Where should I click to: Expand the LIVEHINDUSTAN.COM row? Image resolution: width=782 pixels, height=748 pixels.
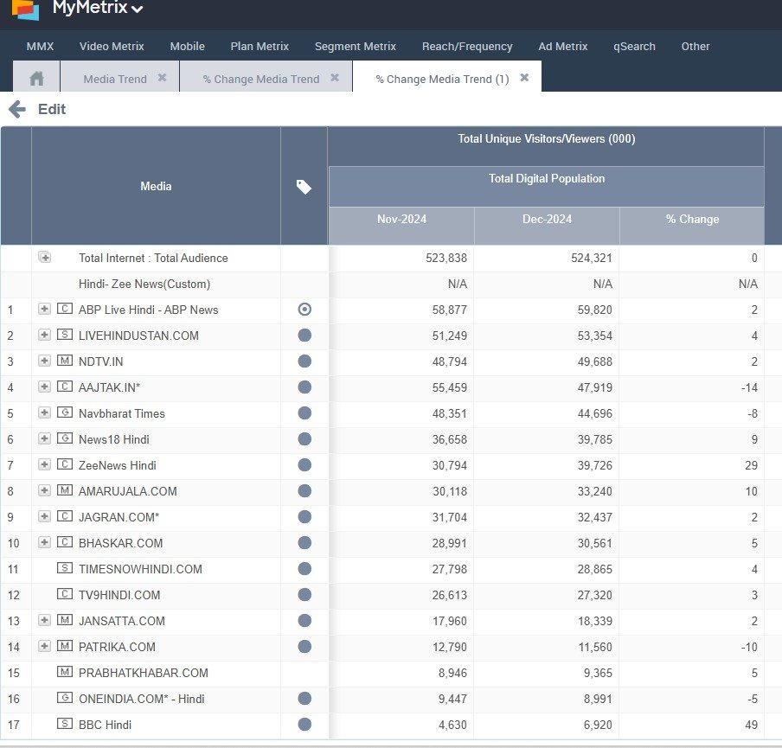pos(44,335)
